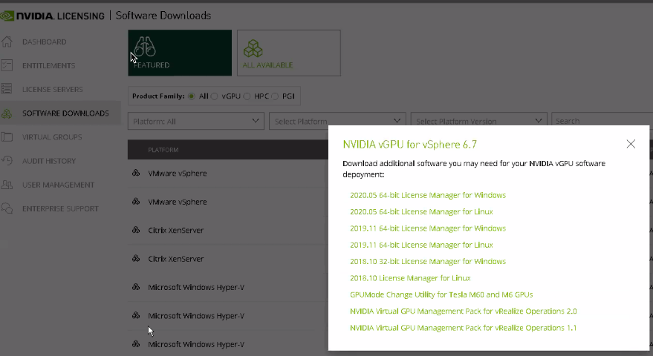Select second Citrix XenServer row text
The height and width of the screenshot is (356, 653).
(176, 259)
